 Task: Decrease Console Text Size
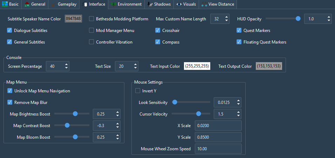[x=135, y=68]
